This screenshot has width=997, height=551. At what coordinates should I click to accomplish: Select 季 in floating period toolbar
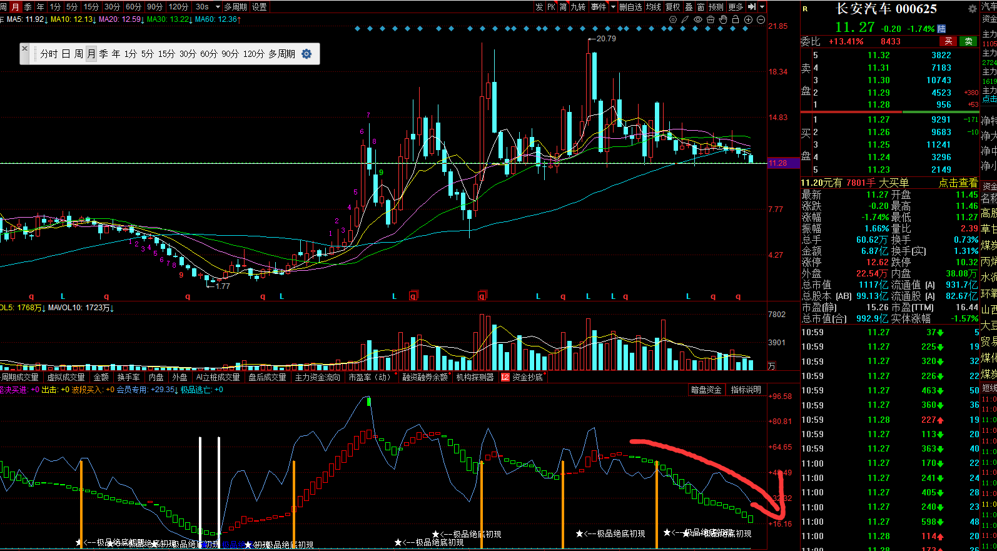(x=103, y=54)
